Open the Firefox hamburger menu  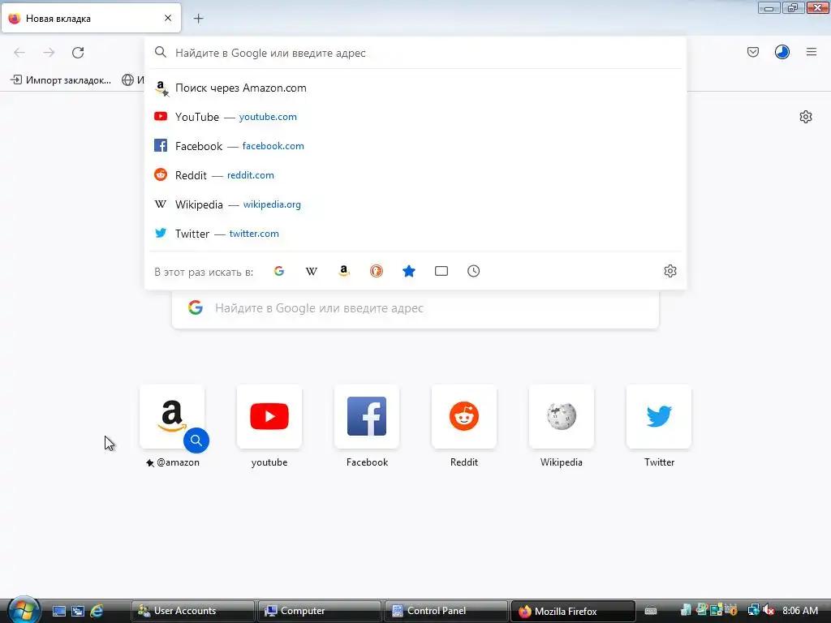[x=811, y=52]
